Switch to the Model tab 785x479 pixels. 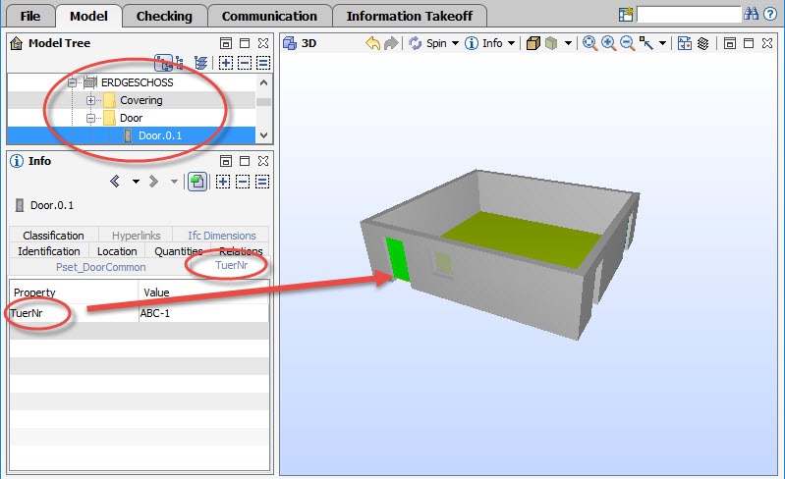coord(88,16)
